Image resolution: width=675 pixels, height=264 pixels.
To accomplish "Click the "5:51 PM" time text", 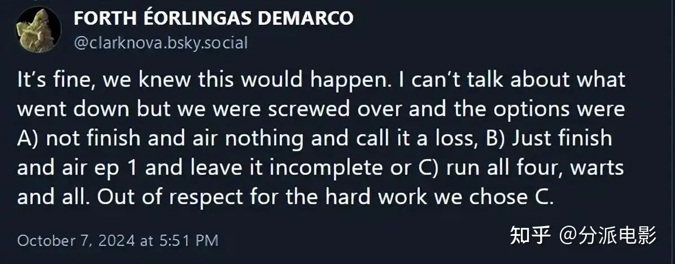I will pos(189,240).
